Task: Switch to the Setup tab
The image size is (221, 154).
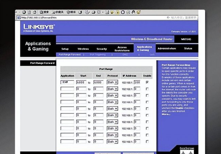Action: tap(65, 49)
